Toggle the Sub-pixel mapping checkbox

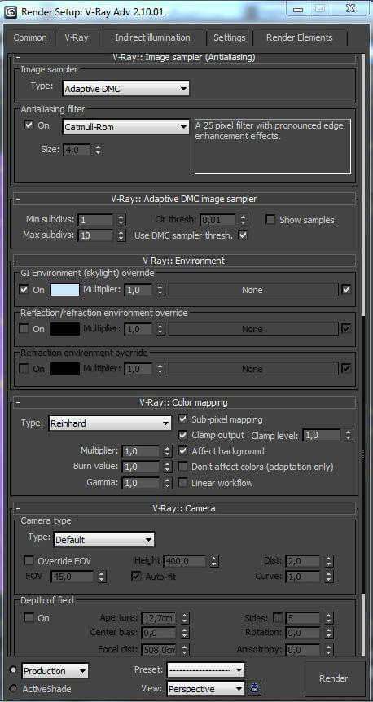point(182,419)
